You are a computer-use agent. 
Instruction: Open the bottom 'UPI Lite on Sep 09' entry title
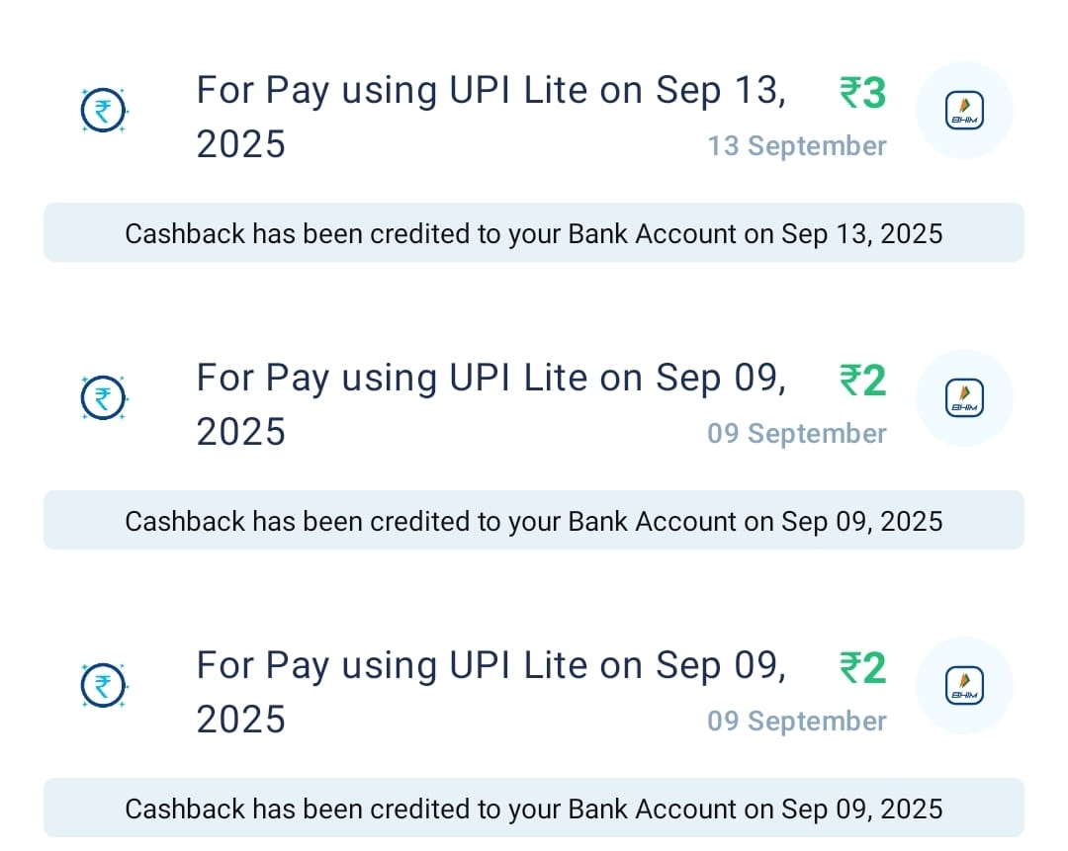point(490,666)
